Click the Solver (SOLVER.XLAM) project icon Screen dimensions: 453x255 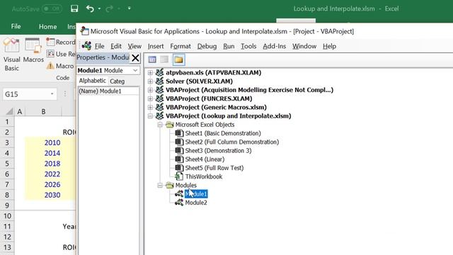pyautogui.click(x=159, y=81)
